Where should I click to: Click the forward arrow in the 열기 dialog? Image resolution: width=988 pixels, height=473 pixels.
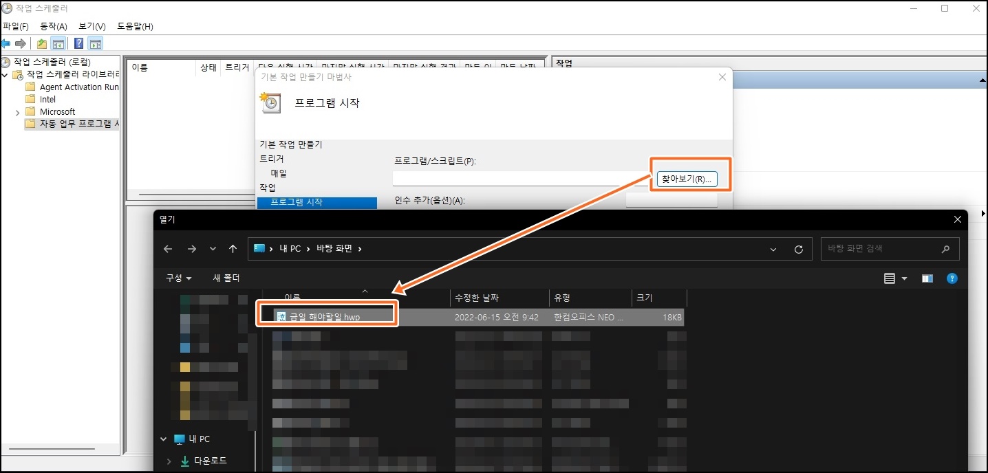coord(192,249)
